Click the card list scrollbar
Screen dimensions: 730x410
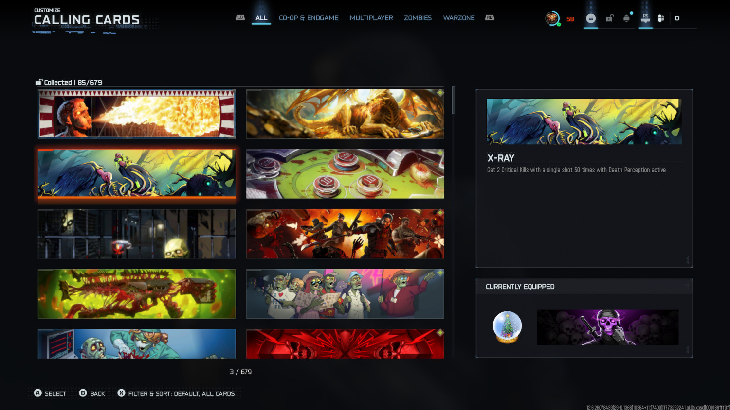pos(453,100)
